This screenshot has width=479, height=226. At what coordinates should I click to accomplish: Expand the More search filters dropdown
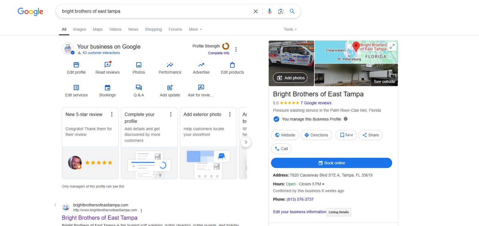pyautogui.click(x=195, y=29)
